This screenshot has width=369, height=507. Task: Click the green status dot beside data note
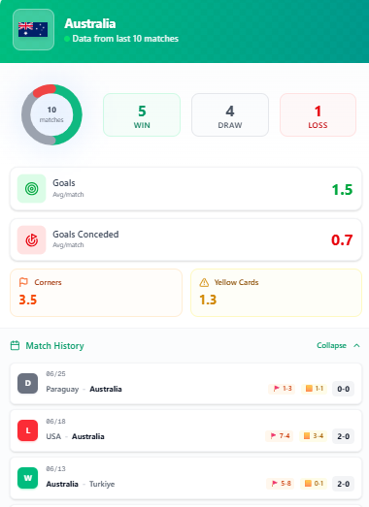point(67,39)
